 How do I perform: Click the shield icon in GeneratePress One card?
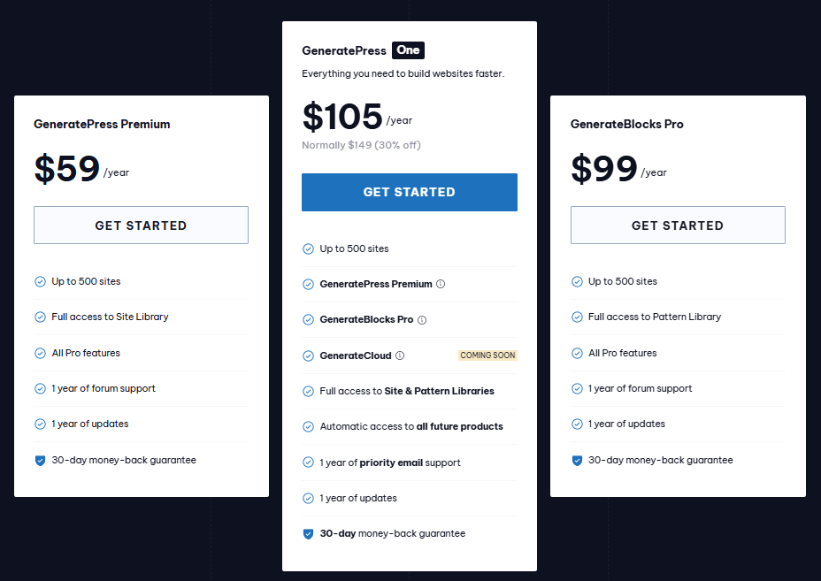point(309,533)
